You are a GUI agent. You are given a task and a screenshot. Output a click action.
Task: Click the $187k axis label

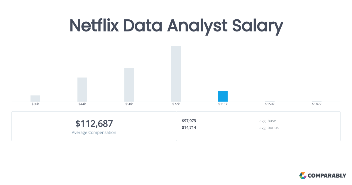click(317, 104)
